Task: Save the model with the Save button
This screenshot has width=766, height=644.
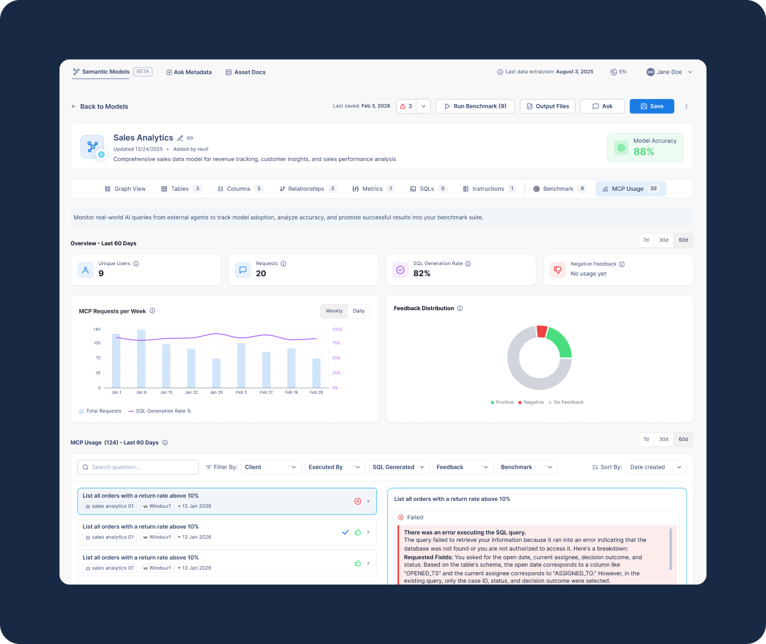Action: (652, 107)
